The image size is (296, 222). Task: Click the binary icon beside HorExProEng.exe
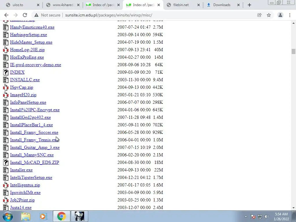pyautogui.click(x=6, y=58)
